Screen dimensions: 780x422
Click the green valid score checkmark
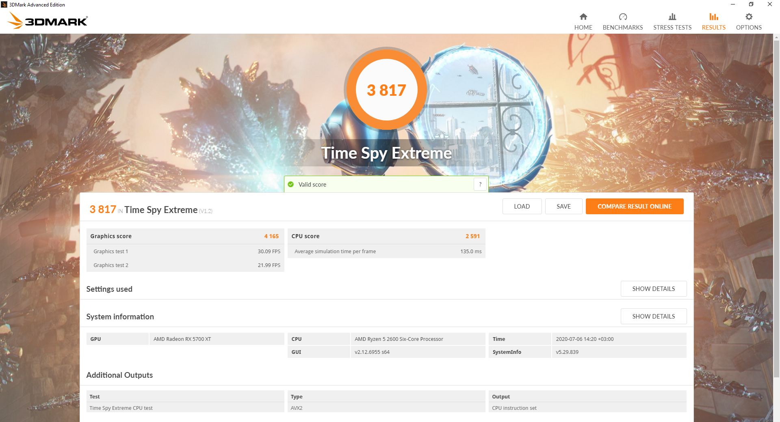290,184
